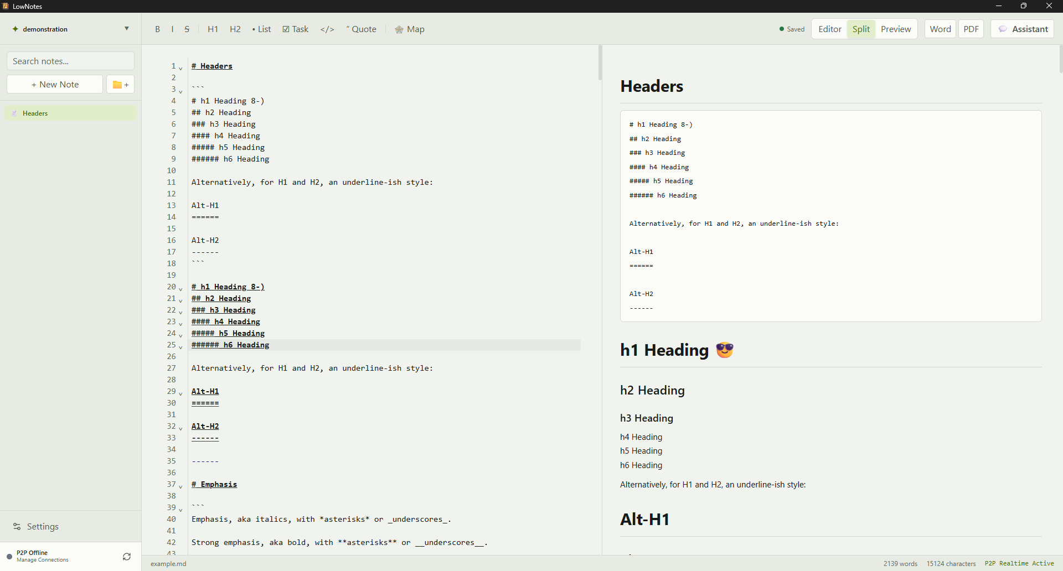Switch to Split view mode

(861, 29)
